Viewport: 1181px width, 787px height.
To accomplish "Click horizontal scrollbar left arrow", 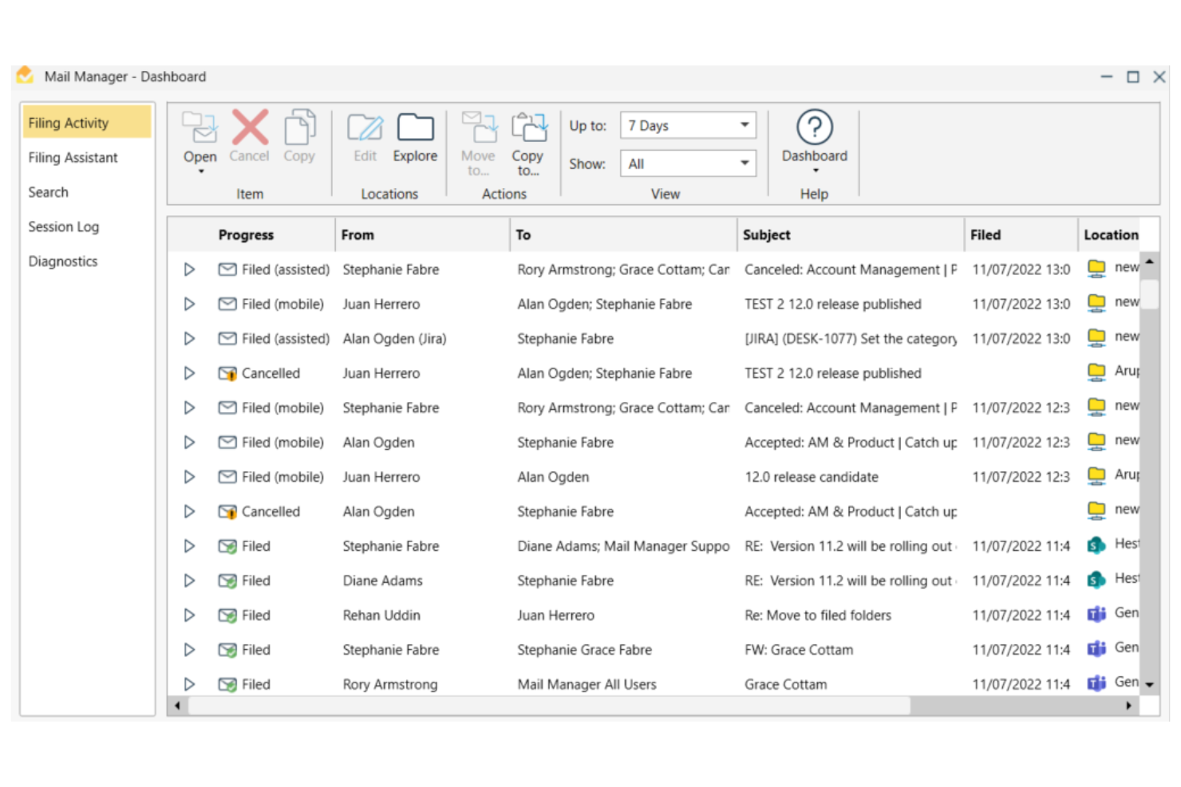I will tap(177, 706).
